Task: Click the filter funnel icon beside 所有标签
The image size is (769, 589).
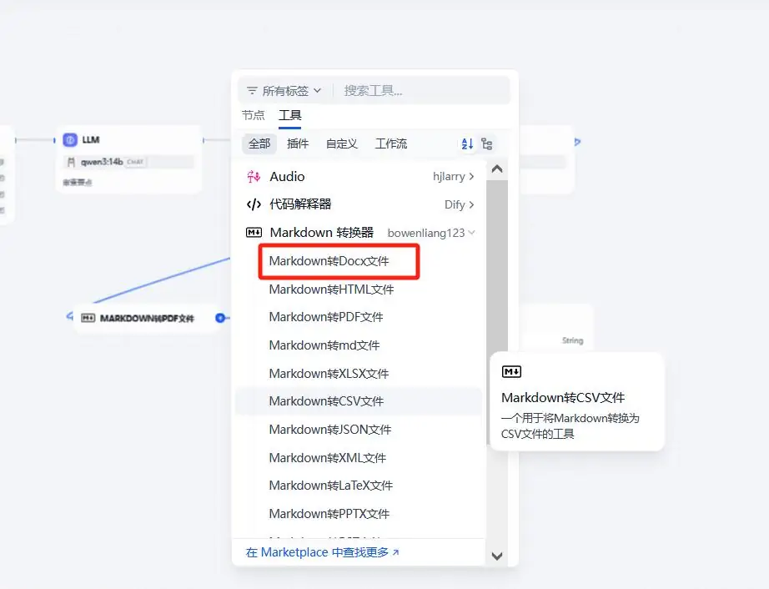Action: tap(253, 90)
